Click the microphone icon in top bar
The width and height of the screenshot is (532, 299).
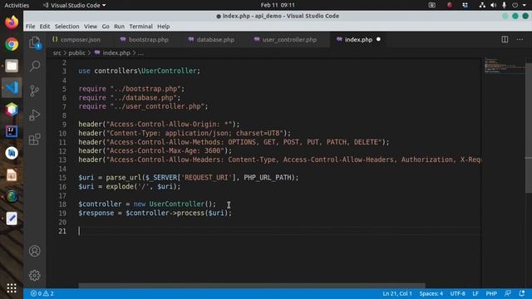[x=505, y=5]
